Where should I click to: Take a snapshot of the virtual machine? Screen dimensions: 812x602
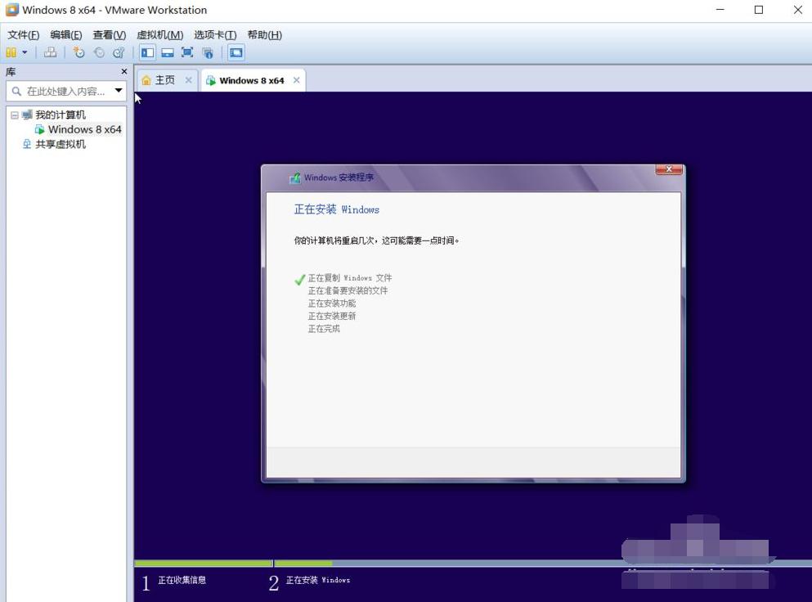79,52
